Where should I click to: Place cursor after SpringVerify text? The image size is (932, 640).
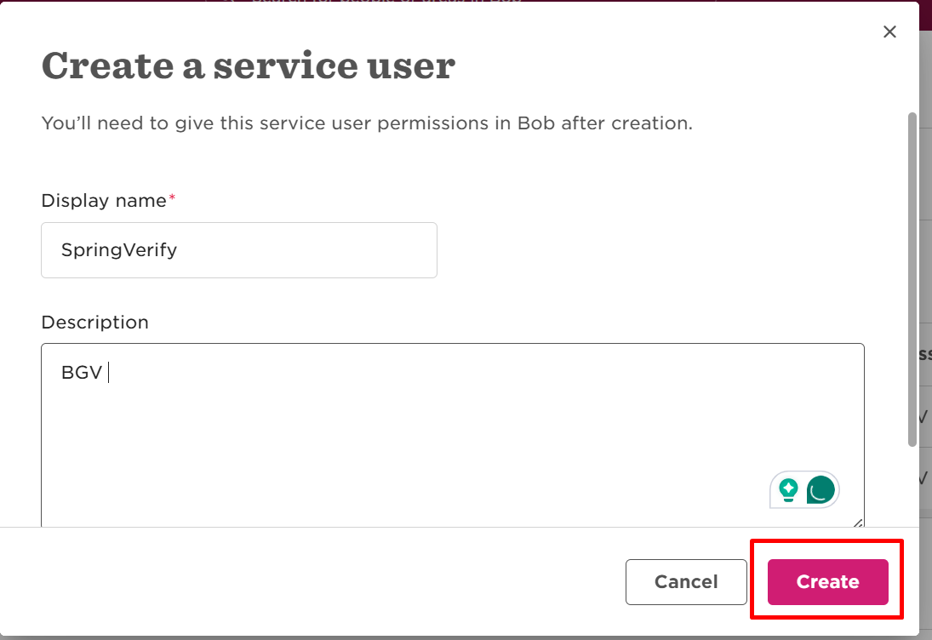click(x=178, y=250)
